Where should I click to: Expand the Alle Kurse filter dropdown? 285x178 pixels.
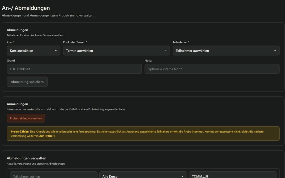pos(143,175)
